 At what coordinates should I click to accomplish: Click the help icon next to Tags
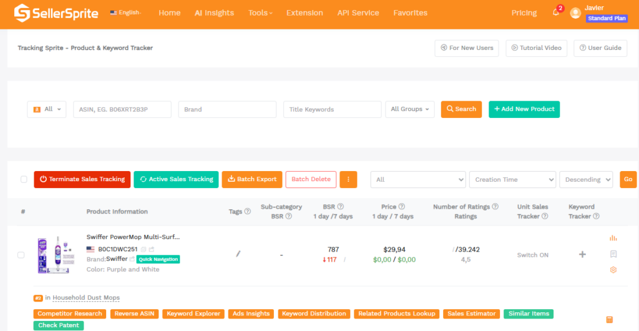(247, 212)
